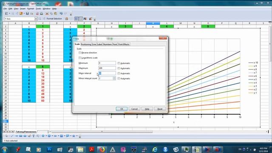Open the New document dropdown arrow
Image resolution: width=272 pixels, height=153 pixels.
(9, 14)
